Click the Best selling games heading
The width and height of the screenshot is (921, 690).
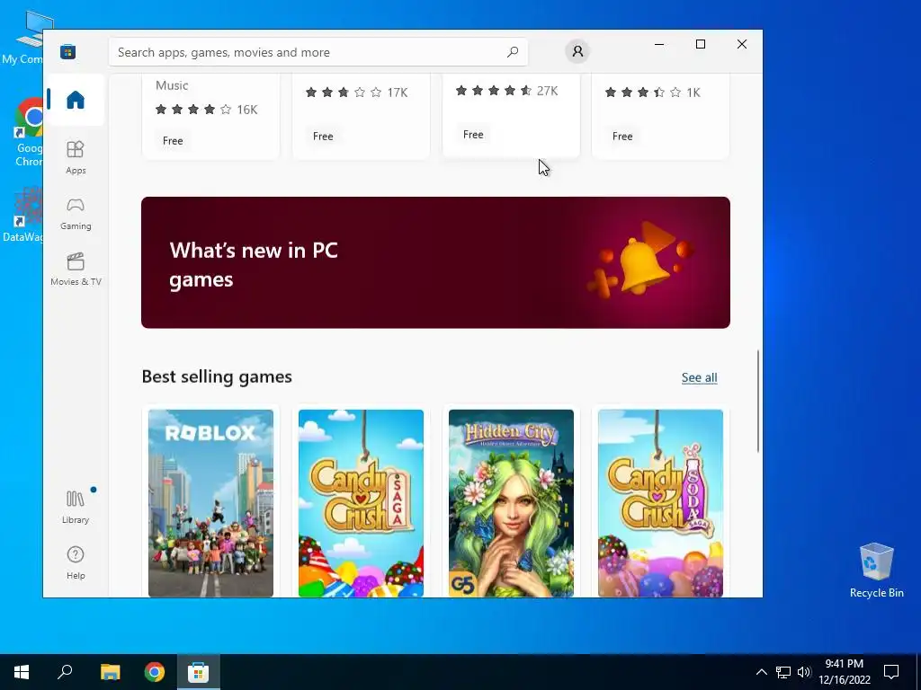click(x=217, y=376)
